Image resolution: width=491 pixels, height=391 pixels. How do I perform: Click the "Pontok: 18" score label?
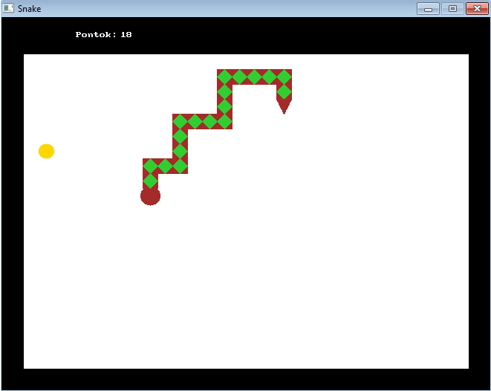pos(103,34)
